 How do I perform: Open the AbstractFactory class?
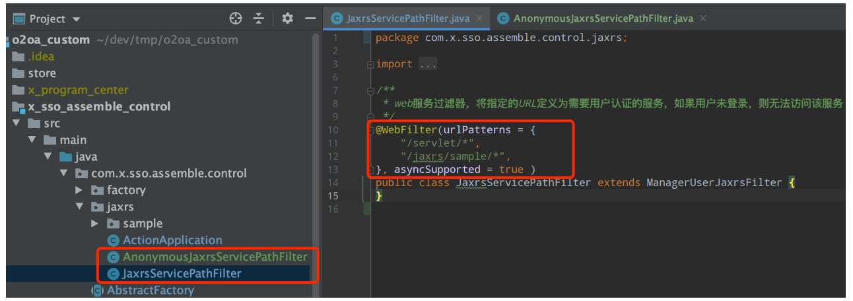coord(150,290)
